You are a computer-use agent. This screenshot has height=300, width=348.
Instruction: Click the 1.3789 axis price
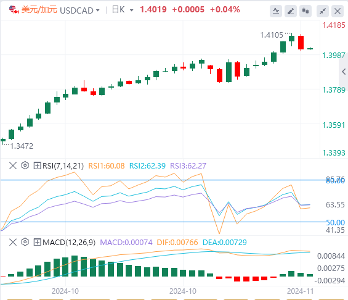pos(334,90)
